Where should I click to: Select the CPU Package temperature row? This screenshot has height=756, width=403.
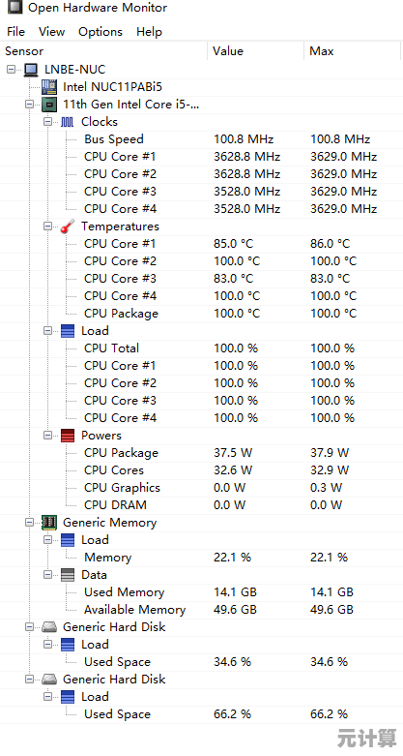[x=201, y=314]
